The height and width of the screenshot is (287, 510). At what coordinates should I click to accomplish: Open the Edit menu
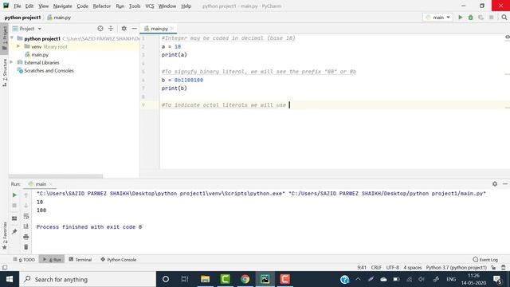coord(29,6)
